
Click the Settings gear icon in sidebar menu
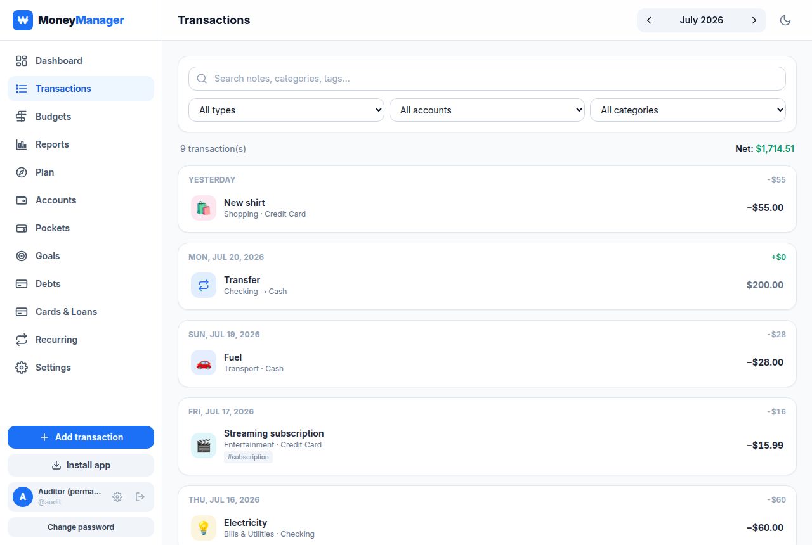click(22, 368)
